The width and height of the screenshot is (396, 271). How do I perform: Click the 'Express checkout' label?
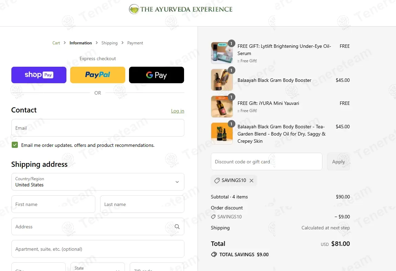click(x=98, y=58)
